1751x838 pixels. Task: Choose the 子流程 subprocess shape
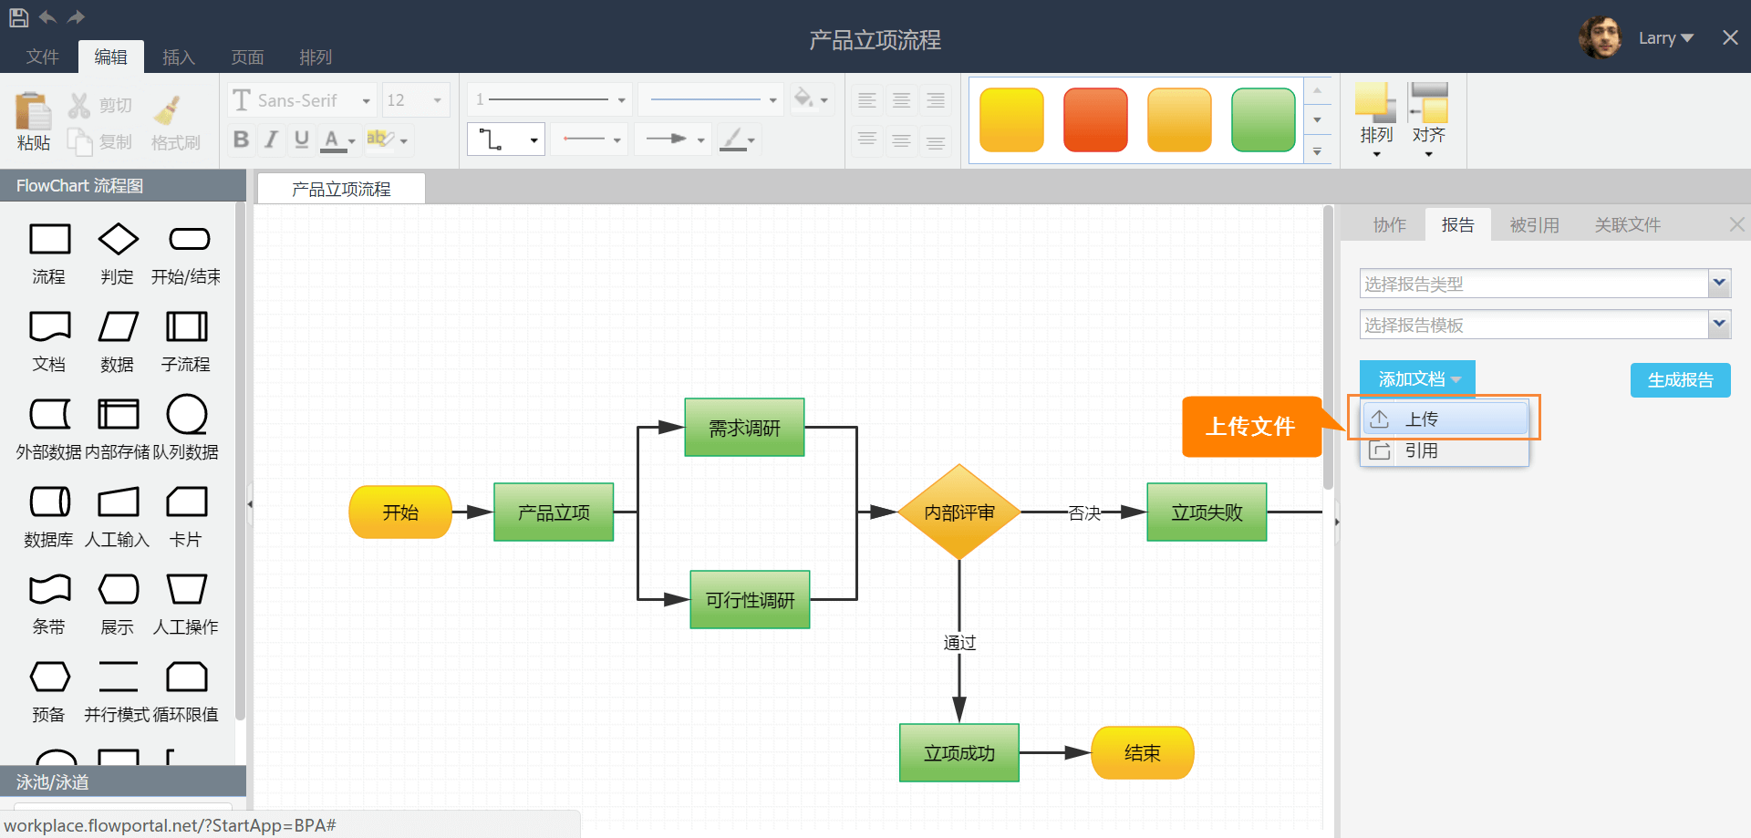[x=186, y=326]
